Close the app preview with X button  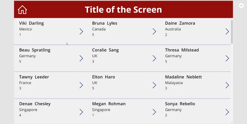tap(241, 6)
